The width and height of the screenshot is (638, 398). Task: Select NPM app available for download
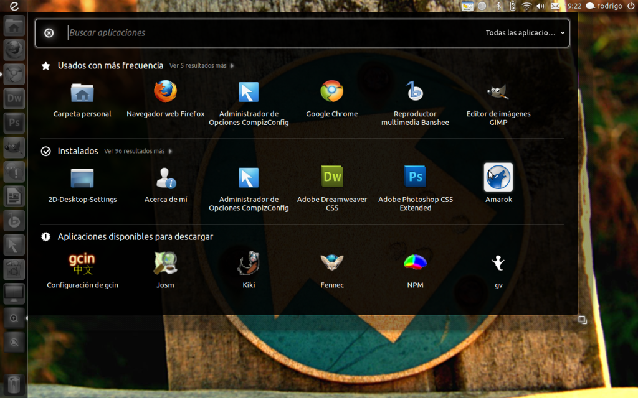click(415, 271)
